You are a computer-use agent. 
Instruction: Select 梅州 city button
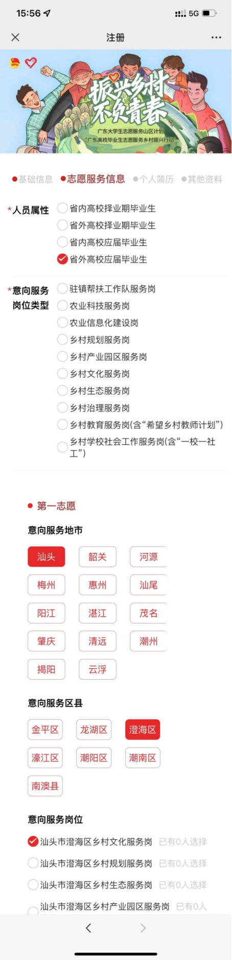coord(47,585)
